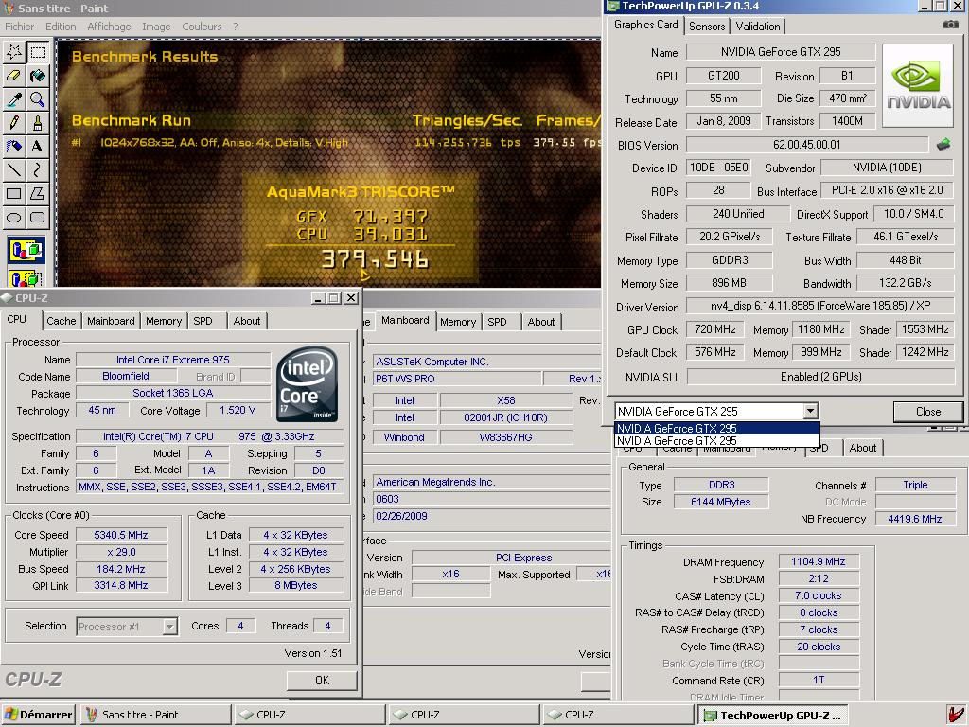Choose the second NVIDIA GeForce GTX 295 entry
969x727 pixels.
717,441
